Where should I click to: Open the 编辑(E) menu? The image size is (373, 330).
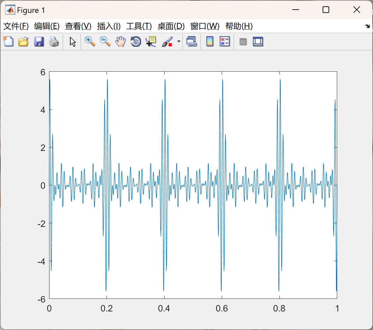coord(47,26)
